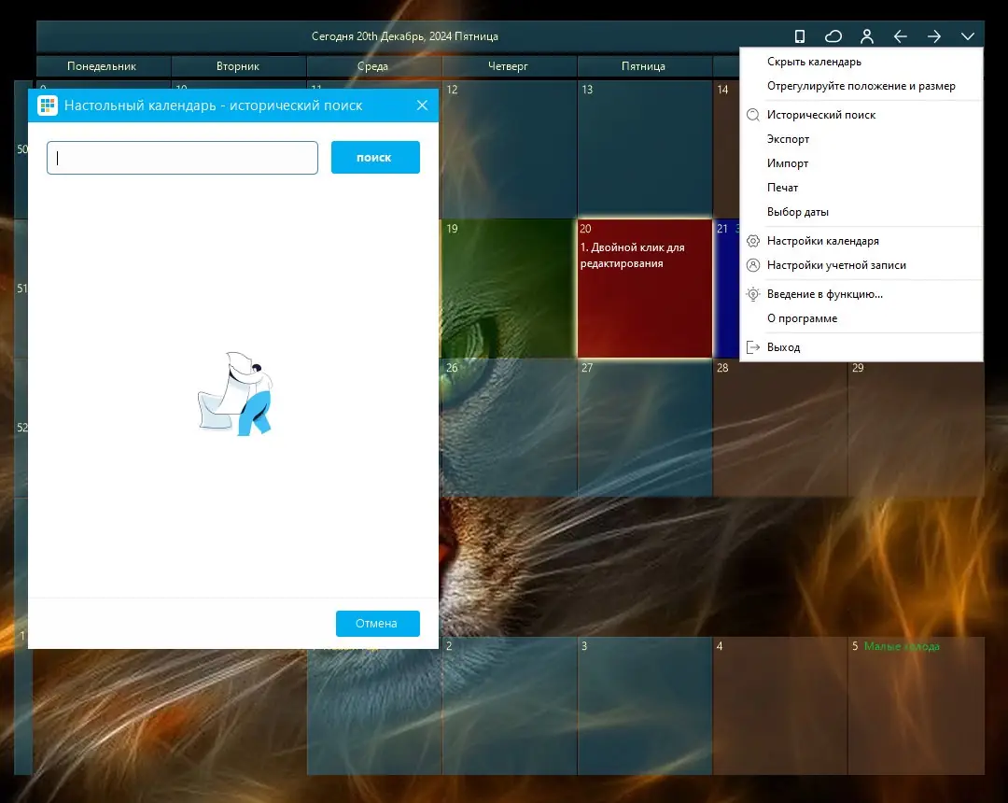The width and height of the screenshot is (1008, 803).
Task: Click the calendar app logo in dialog title
Action: click(48, 106)
